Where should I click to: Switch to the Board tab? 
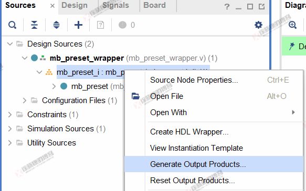tap(154, 5)
